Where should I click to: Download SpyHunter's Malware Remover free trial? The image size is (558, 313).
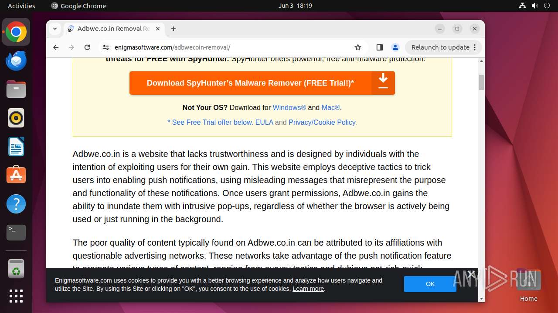[262, 83]
